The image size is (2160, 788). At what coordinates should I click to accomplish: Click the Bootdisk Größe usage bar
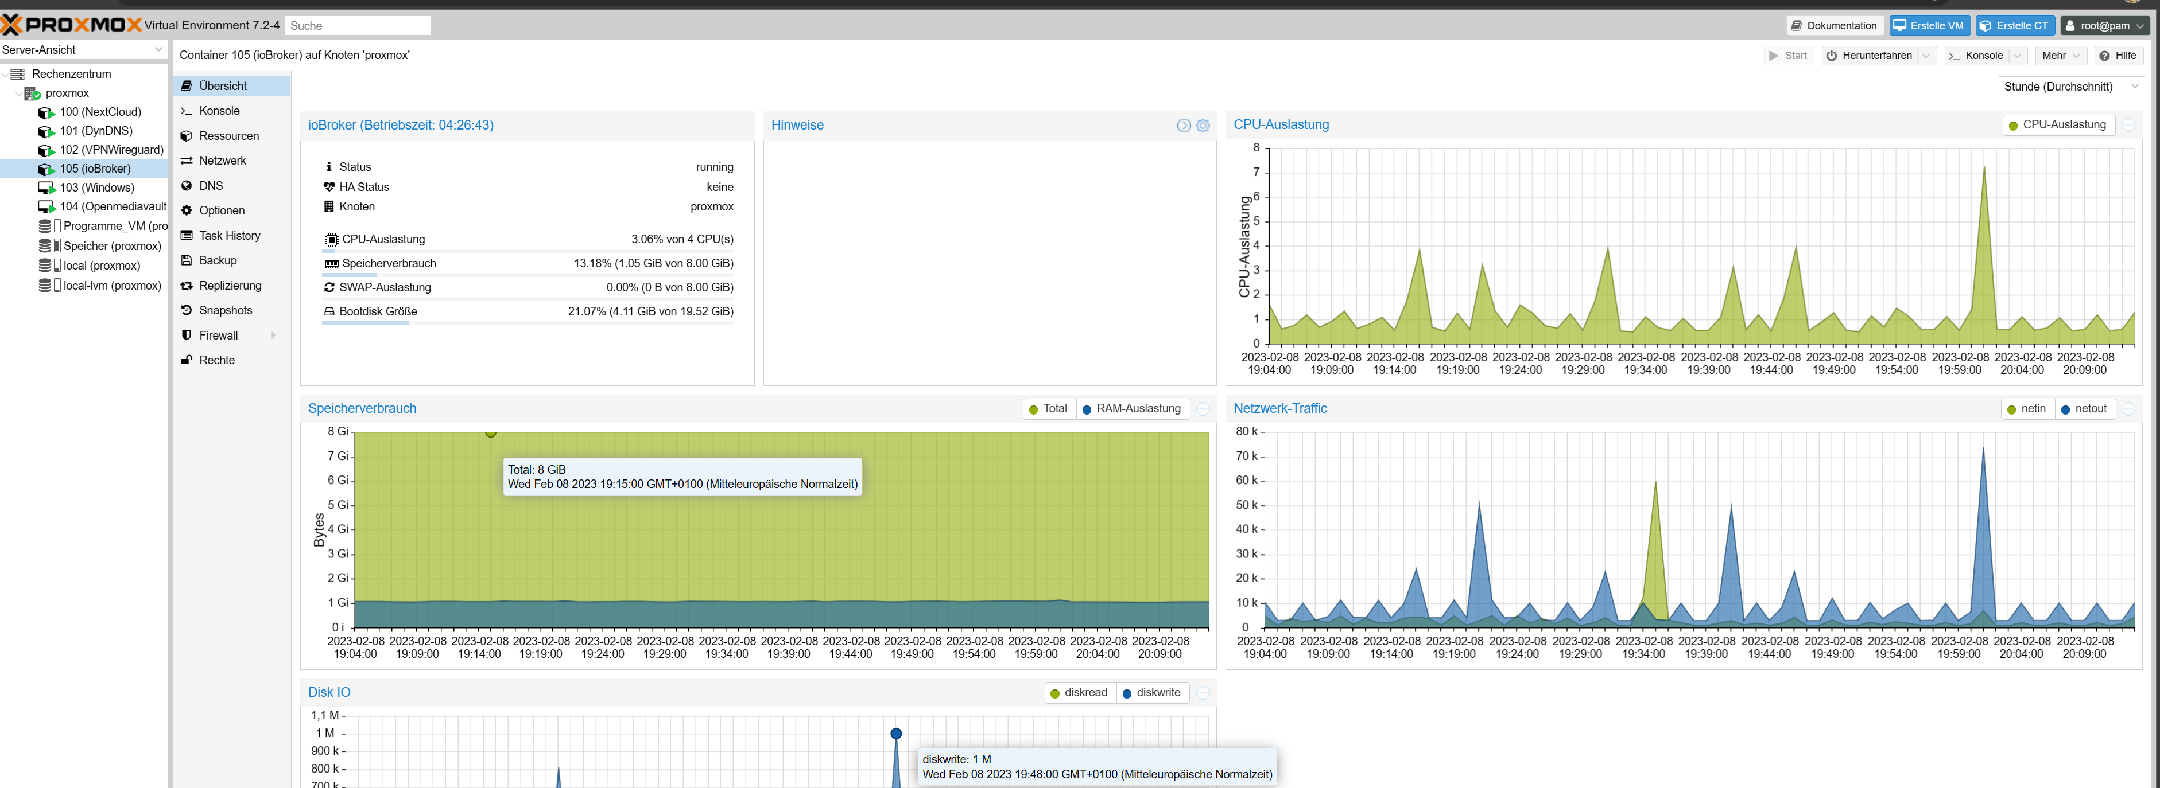pyautogui.click(x=528, y=323)
